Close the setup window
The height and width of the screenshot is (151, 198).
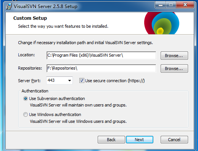pos(185,5)
